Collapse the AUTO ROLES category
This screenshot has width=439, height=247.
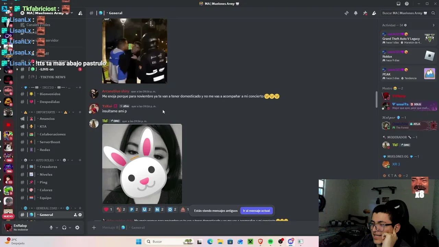pos(45,160)
